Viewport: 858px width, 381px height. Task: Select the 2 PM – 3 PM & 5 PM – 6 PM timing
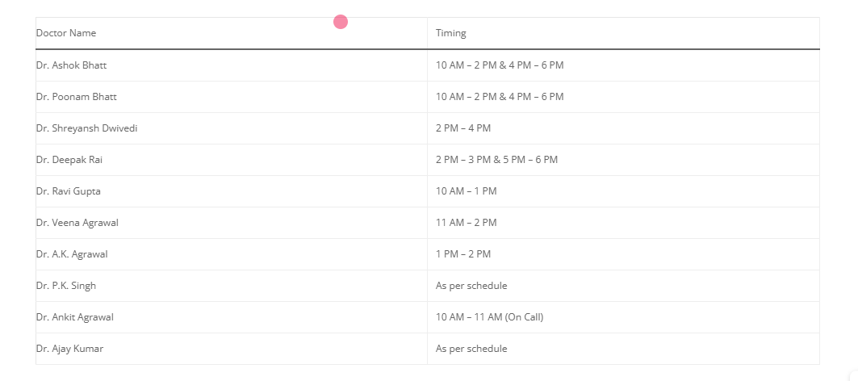[x=496, y=159]
